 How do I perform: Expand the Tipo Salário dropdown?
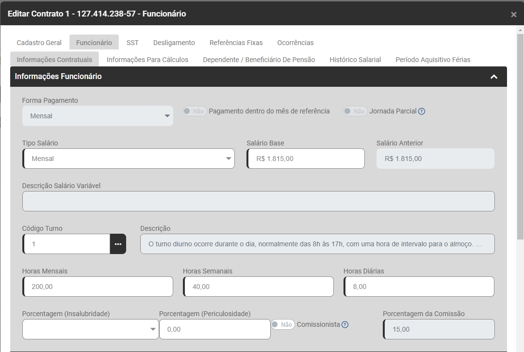pos(129,159)
